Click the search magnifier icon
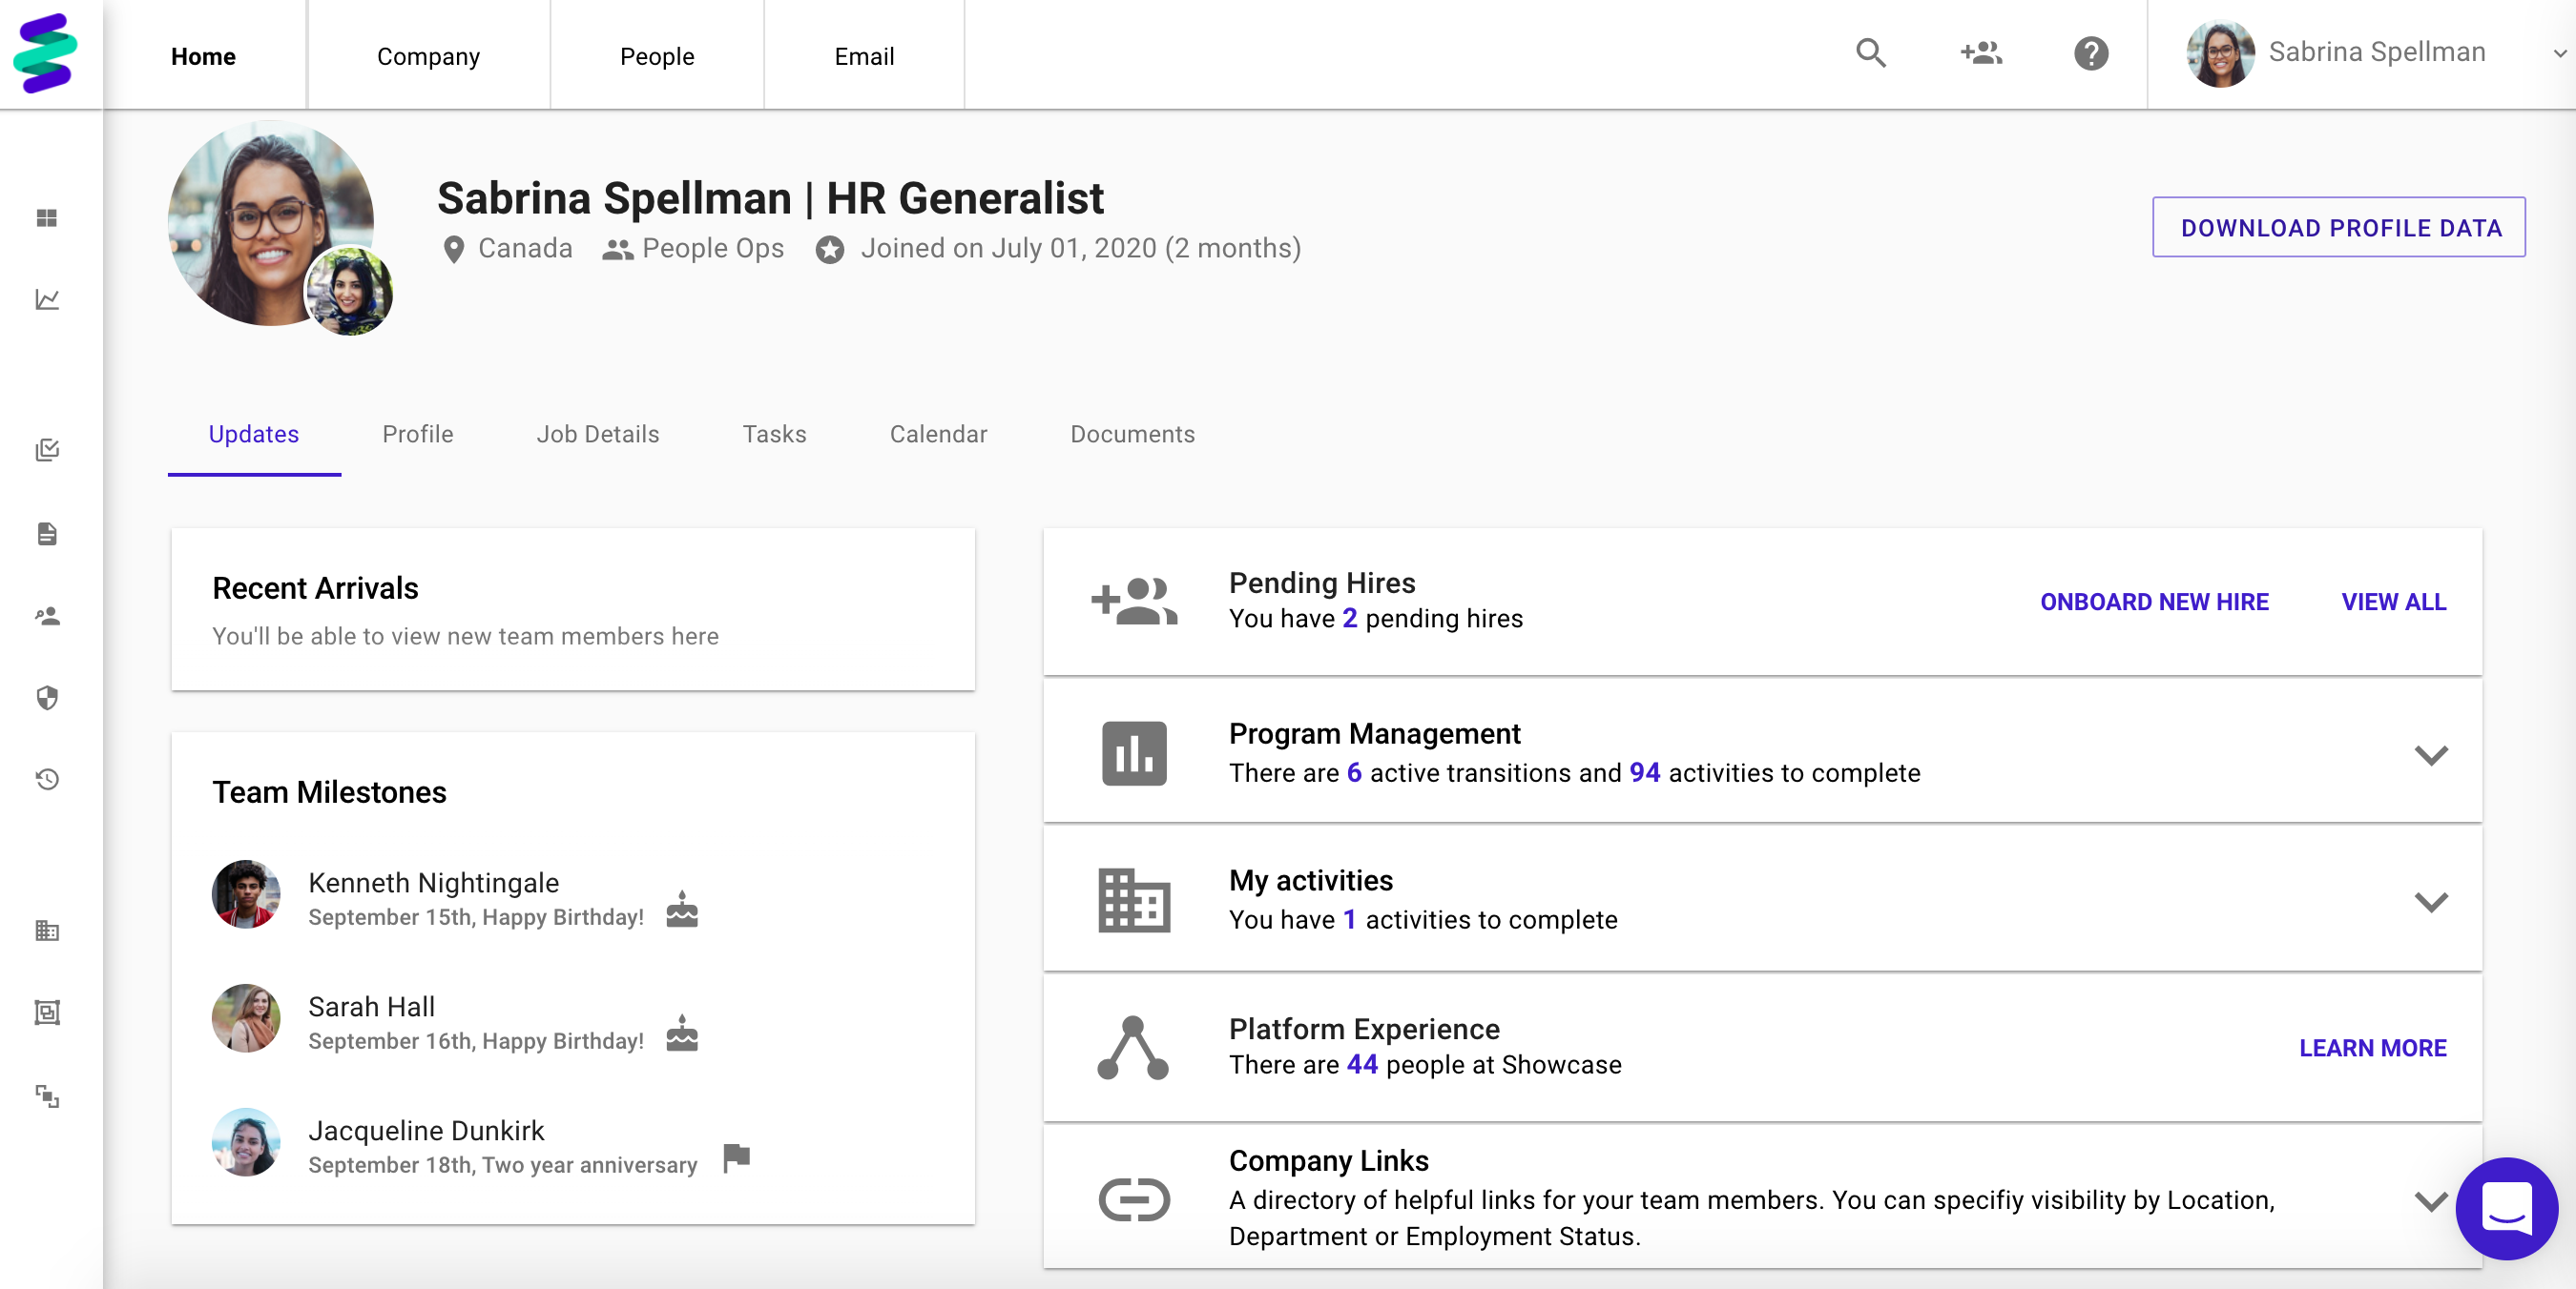The width and height of the screenshot is (2576, 1289). 1870,53
